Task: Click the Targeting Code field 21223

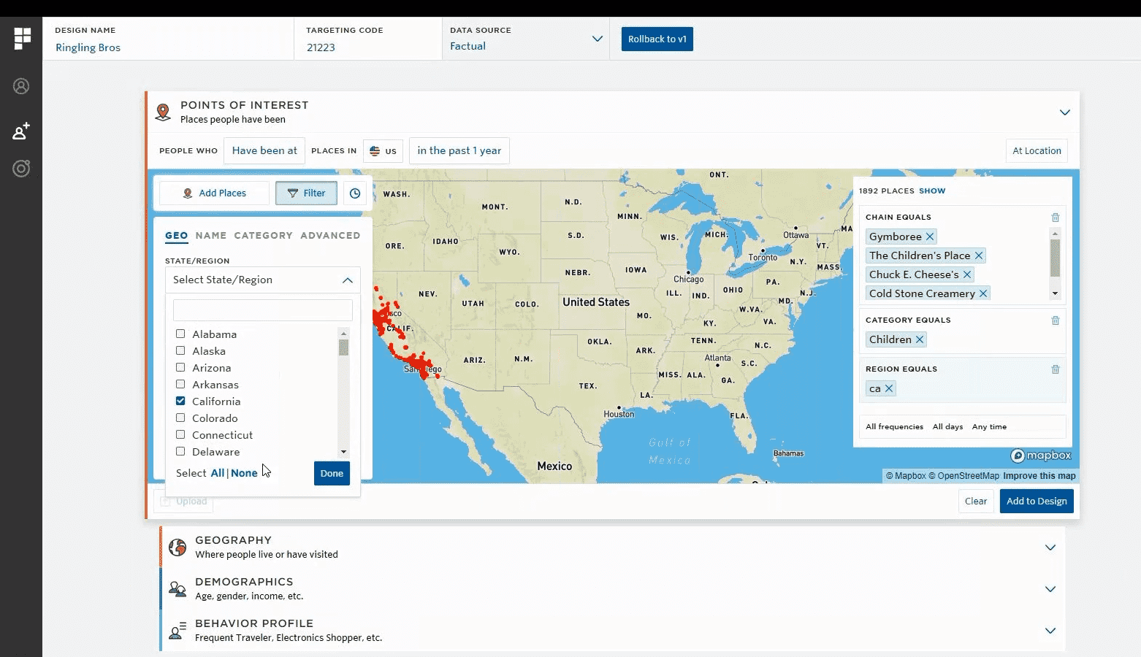Action: [368, 39]
